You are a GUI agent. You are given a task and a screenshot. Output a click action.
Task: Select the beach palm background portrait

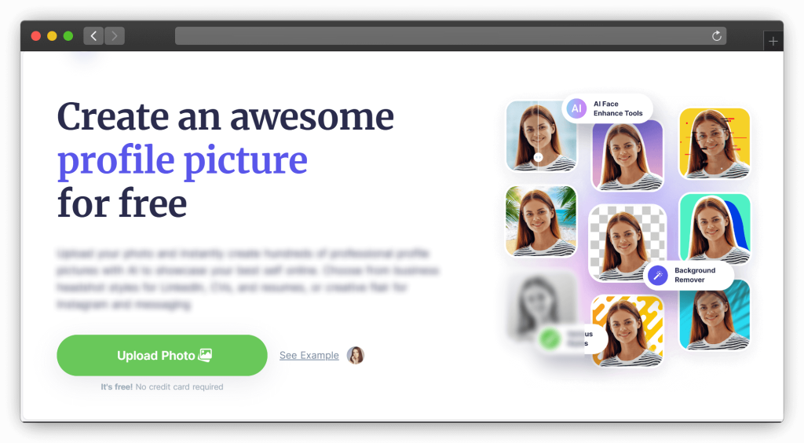tap(541, 222)
